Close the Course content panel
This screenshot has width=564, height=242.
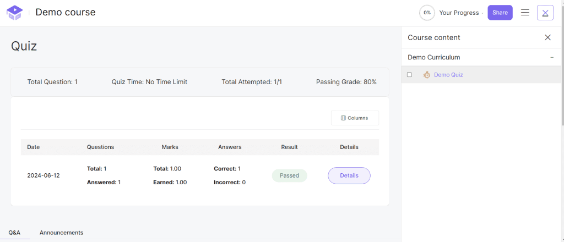(x=547, y=37)
